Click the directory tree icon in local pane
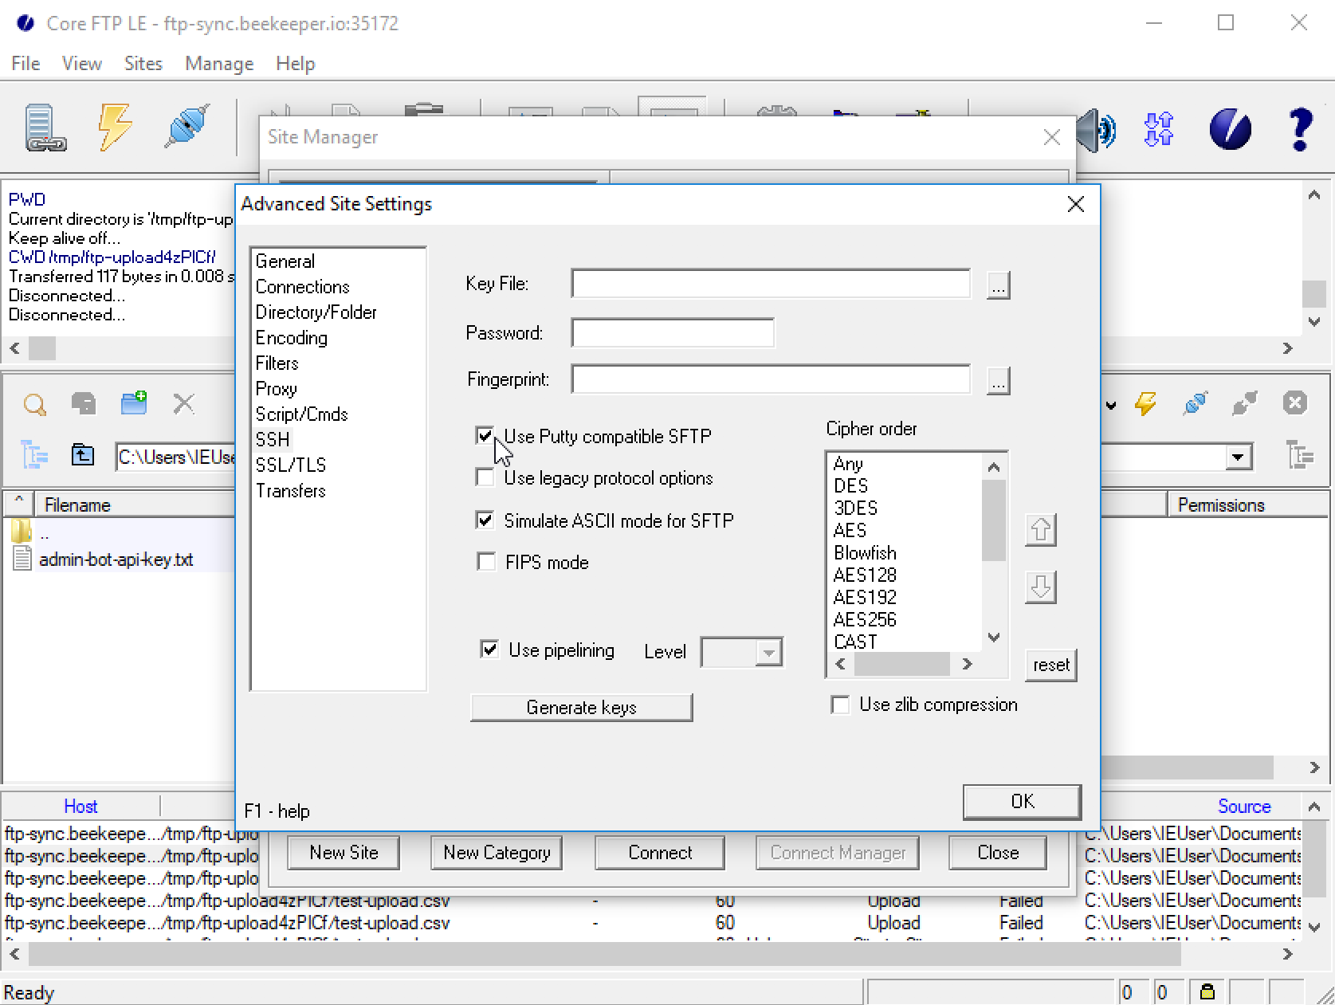Viewport: 1335px width, 1005px height. (x=34, y=456)
